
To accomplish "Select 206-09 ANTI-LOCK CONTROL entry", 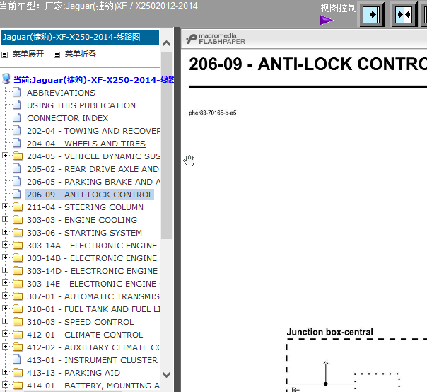I will [90, 195].
